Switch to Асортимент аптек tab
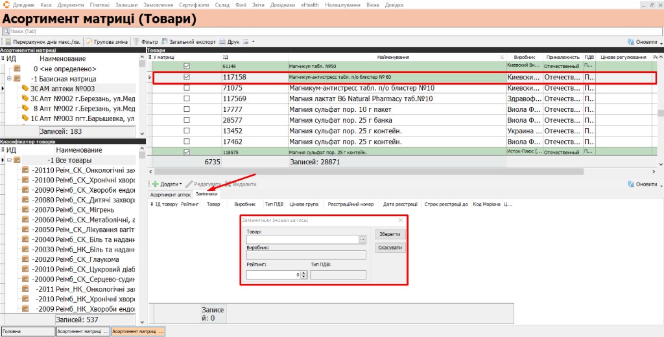The image size is (664, 337). [171, 195]
